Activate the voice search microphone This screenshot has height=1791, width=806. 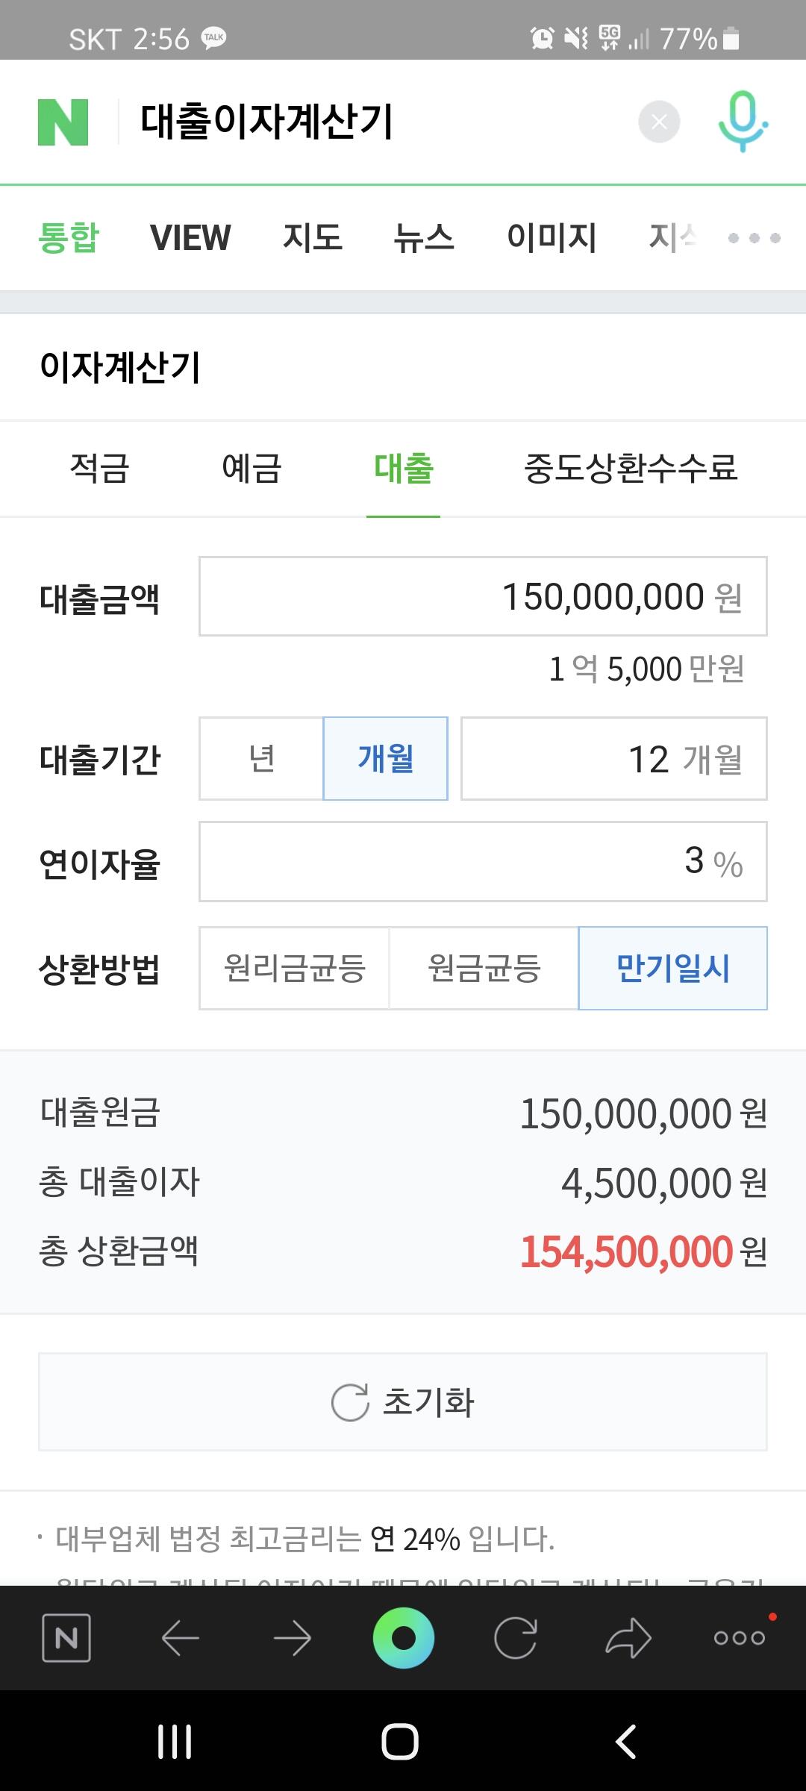[742, 122]
